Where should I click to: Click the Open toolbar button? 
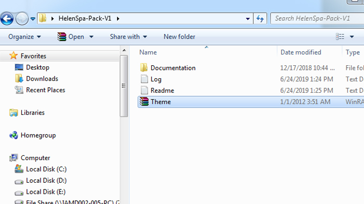point(71,37)
